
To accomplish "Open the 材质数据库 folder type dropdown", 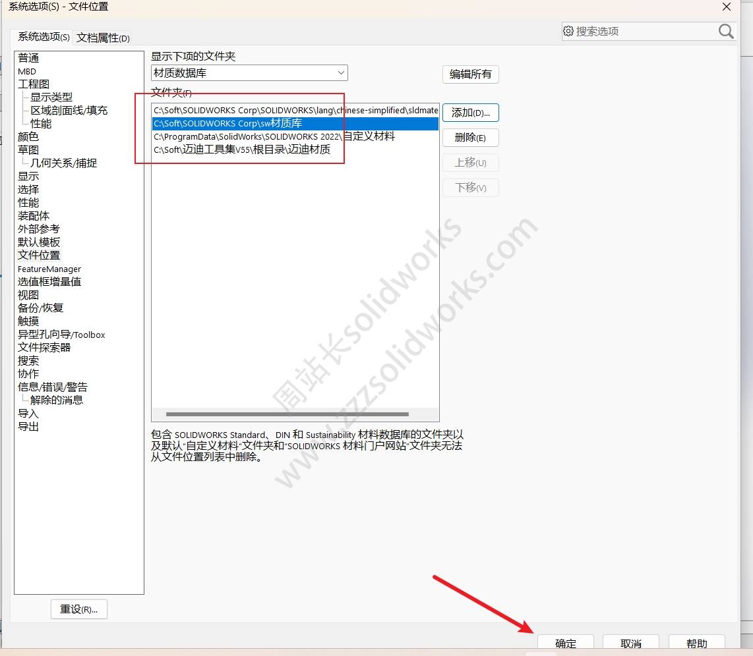I will coord(249,73).
